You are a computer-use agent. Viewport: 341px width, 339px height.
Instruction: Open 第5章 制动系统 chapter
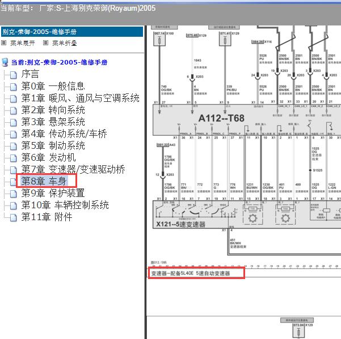click(x=53, y=145)
